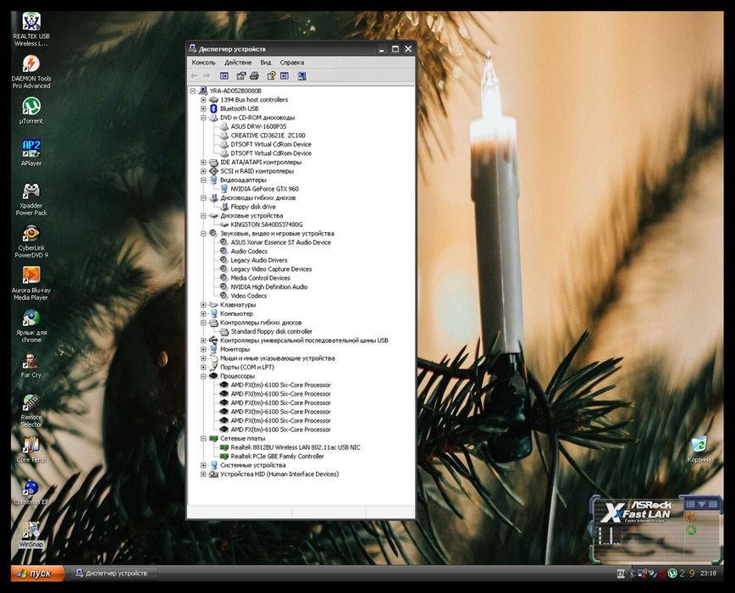Click the Scan for hardware changes icon

(301, 76)
